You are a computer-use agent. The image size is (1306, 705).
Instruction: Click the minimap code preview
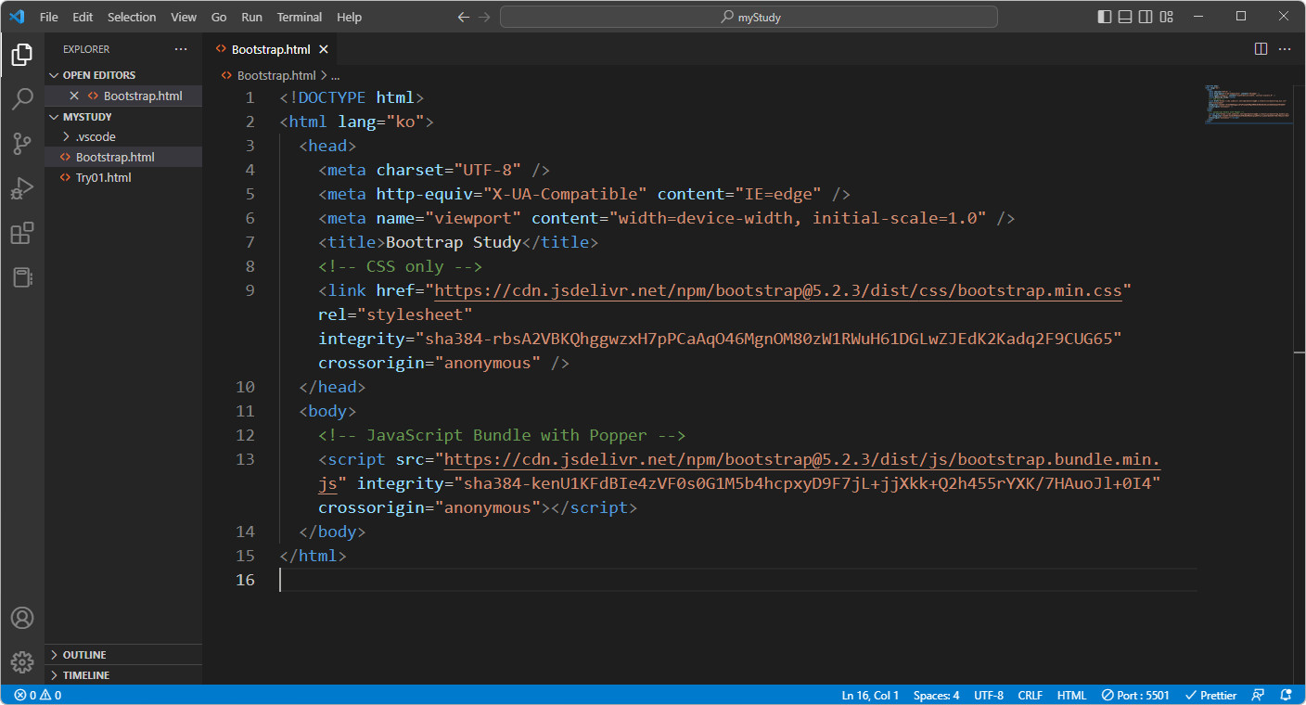point(1248,106)
